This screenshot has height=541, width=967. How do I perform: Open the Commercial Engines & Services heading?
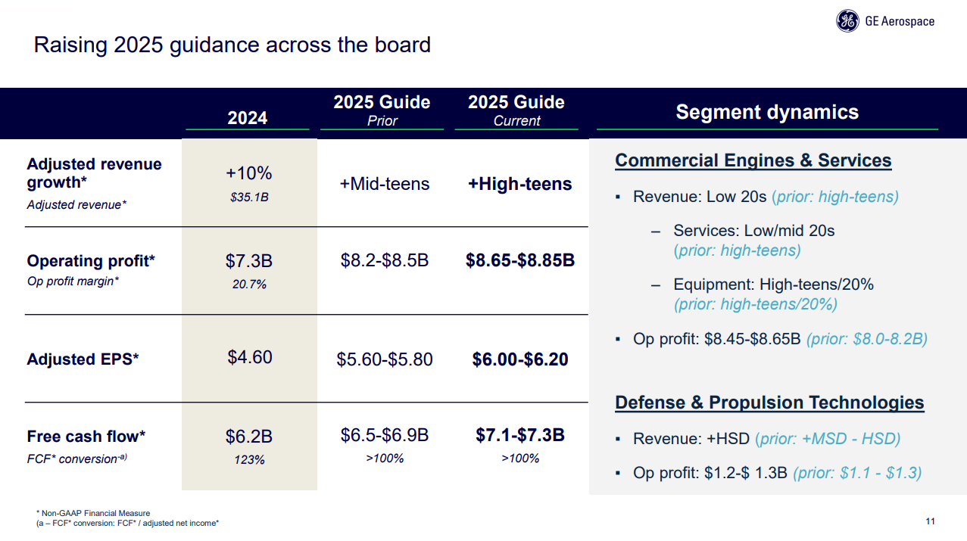[x=753, y=160]
